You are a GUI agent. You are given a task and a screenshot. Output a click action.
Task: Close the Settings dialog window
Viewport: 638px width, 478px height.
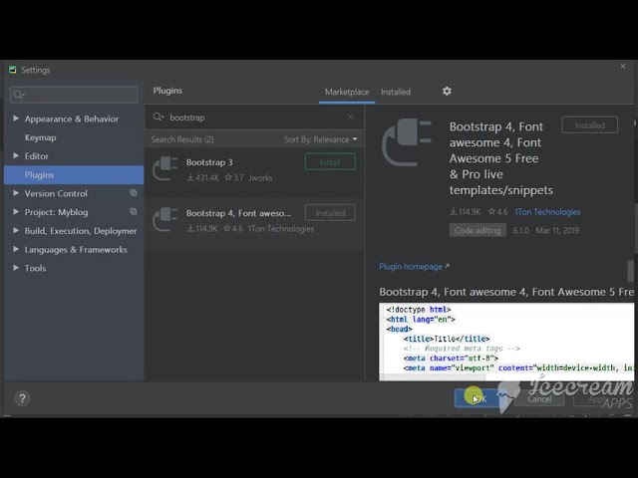click(x=623, y=67)
